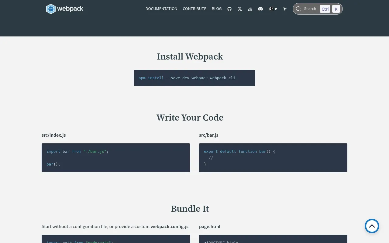Click the 'Write Your Code' heading
Viewport: 389px width, 243px height.
pyautogui.click(x=190, y=118)
